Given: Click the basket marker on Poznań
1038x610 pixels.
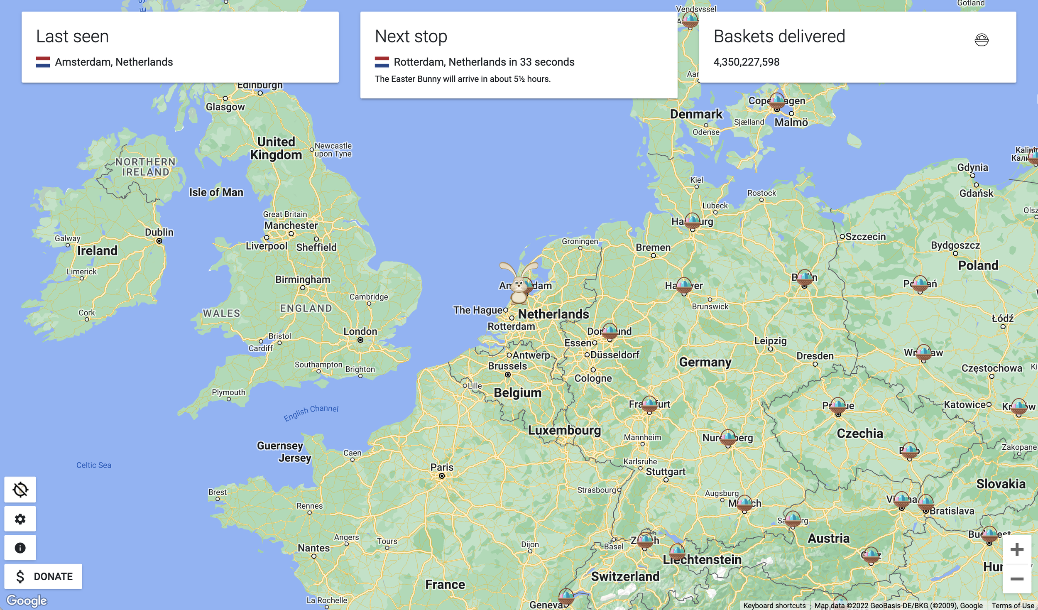Looking at the screenshot, I should point(920,284).
